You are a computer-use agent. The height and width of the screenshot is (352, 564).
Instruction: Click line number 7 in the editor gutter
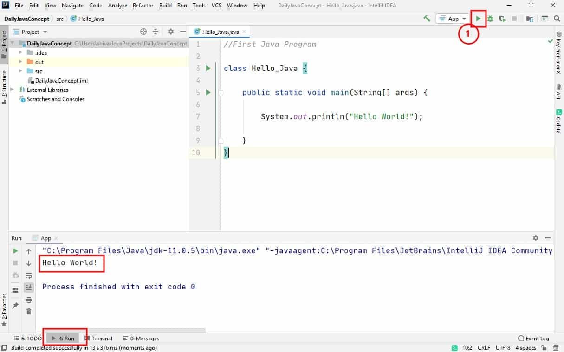pyautogui.click(x=198, y=116)
